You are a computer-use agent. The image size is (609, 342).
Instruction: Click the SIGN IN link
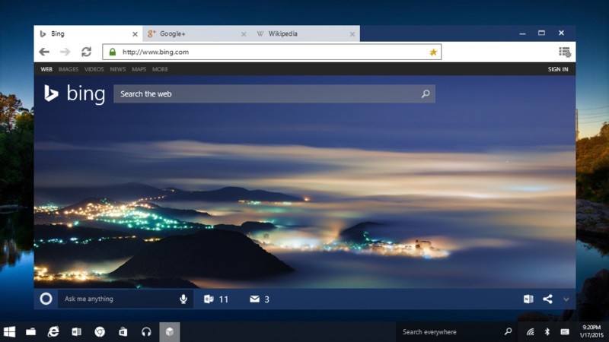(557, 69)
